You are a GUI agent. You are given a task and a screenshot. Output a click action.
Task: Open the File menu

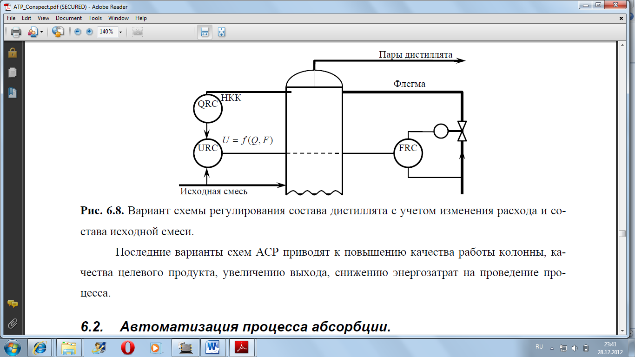12,18
